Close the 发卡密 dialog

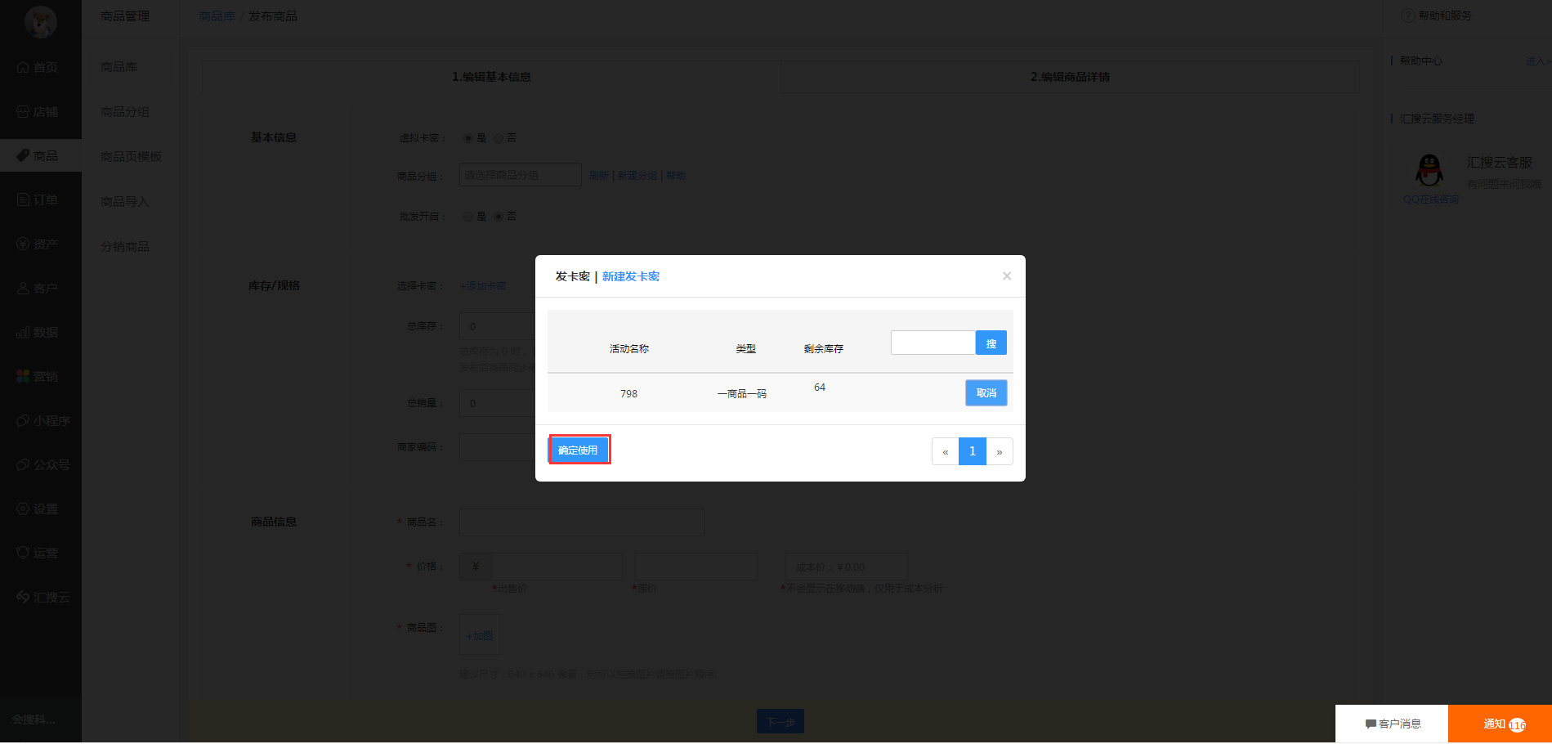[x=1007, y=276]
